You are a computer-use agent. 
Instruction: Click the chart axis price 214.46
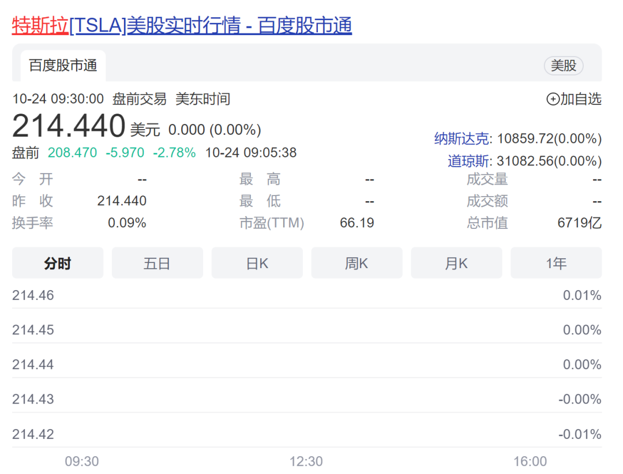coord(33,295)
